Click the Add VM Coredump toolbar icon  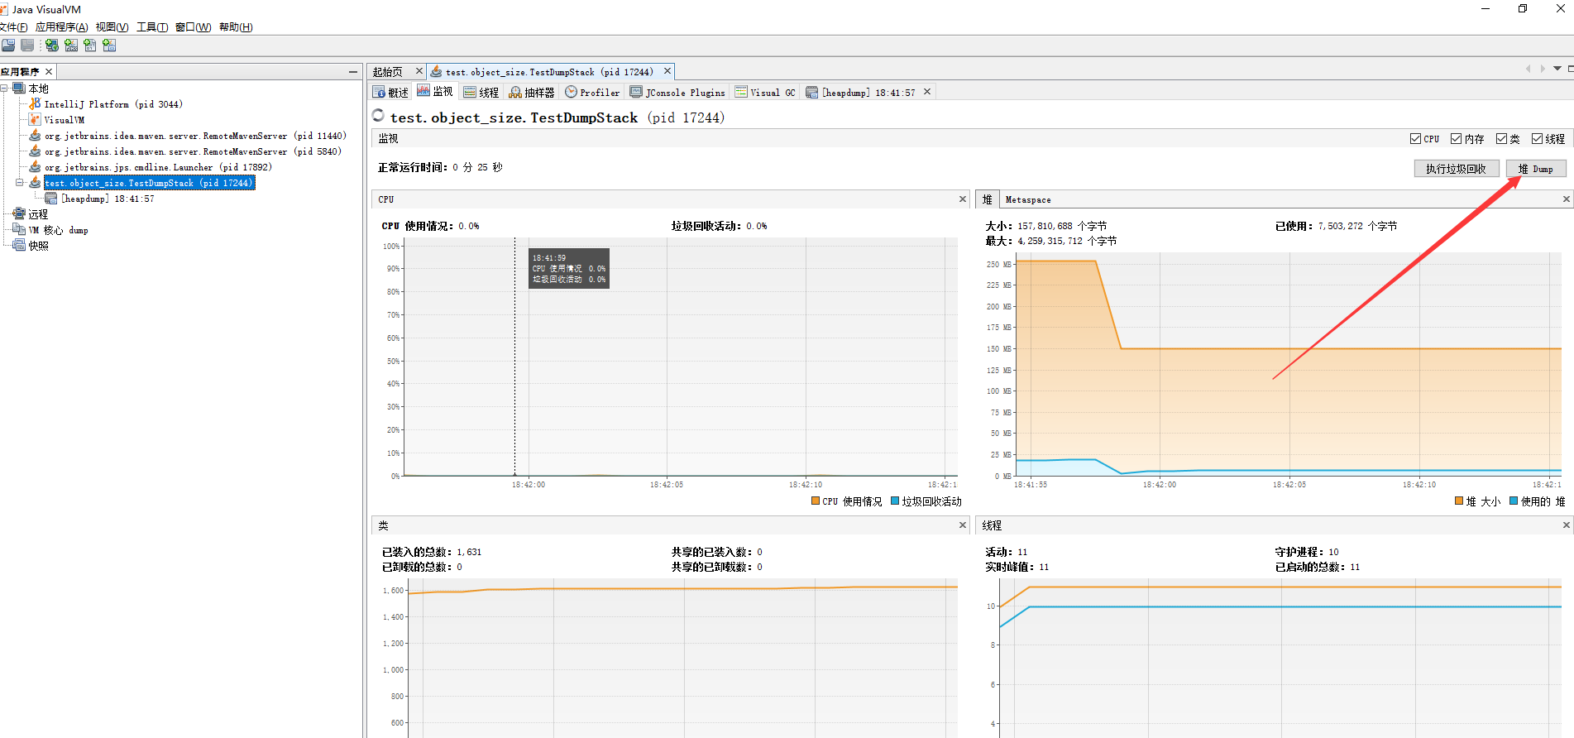pyautogui.click(x=90, y=46)
